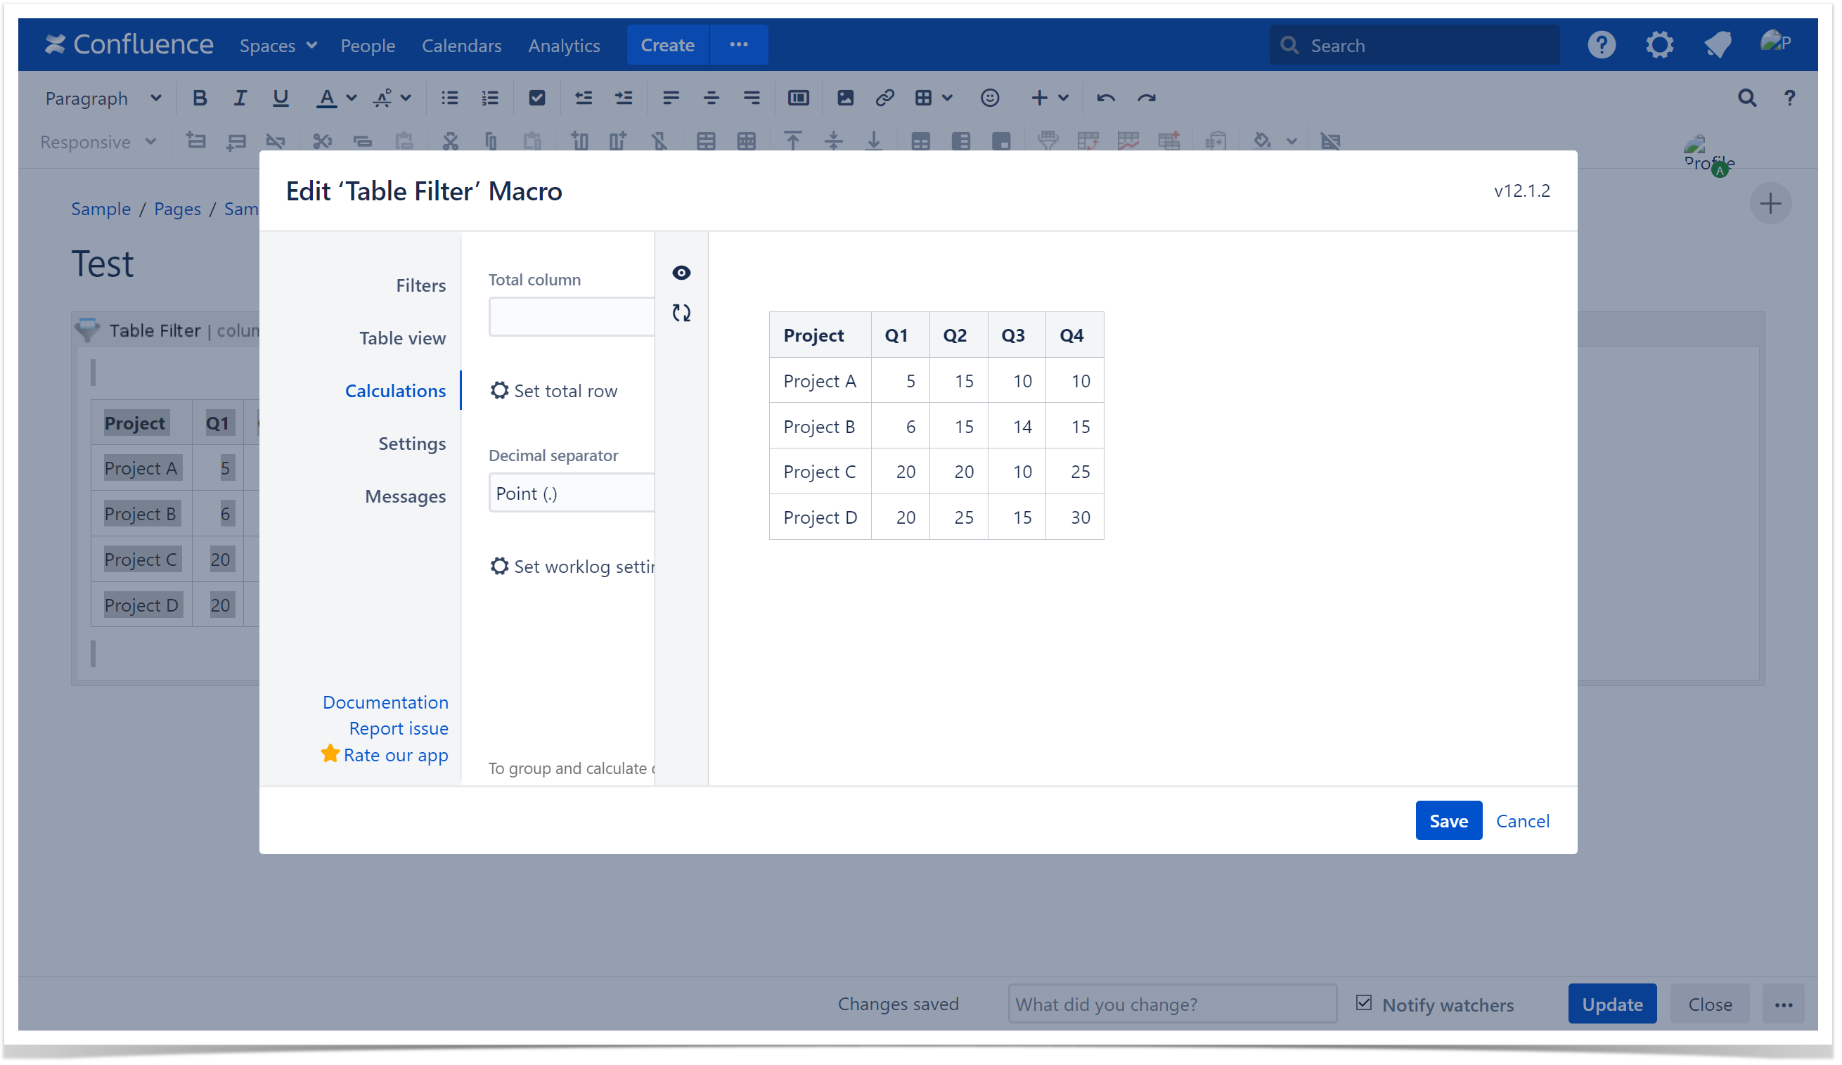Click the Save button in macro dialog
1842x1065 pixels.
[x=1448, y=821]
